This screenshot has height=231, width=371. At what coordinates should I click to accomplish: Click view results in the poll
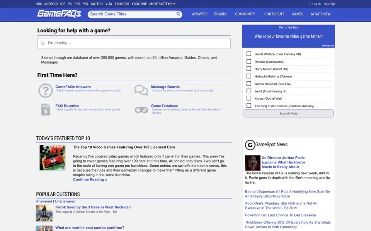pos(328,45)
